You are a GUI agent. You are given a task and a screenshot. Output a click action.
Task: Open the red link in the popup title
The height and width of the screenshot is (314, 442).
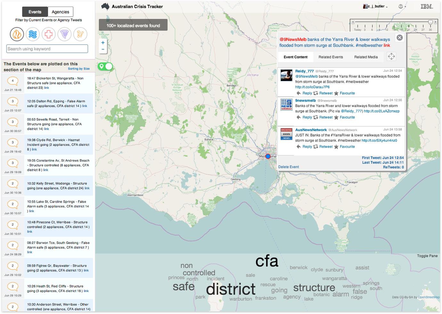click(x=387, y=45)
